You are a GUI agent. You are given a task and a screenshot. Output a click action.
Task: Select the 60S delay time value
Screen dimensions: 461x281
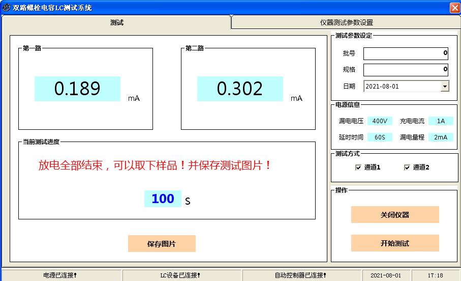[380, 137]
